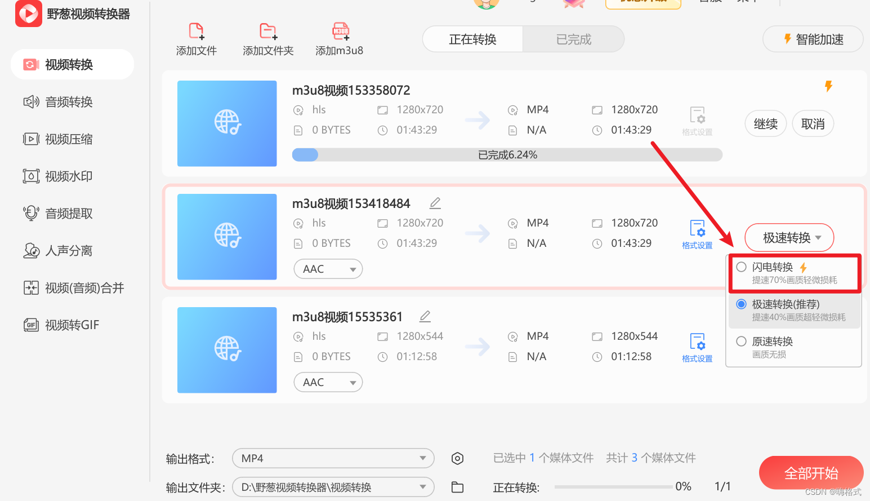Image resolution: width=870 pixels, height=501 pixels.
Task: Expand the AAC dropdown for m3u8视频153418484
Action: [x=328, y=269]
